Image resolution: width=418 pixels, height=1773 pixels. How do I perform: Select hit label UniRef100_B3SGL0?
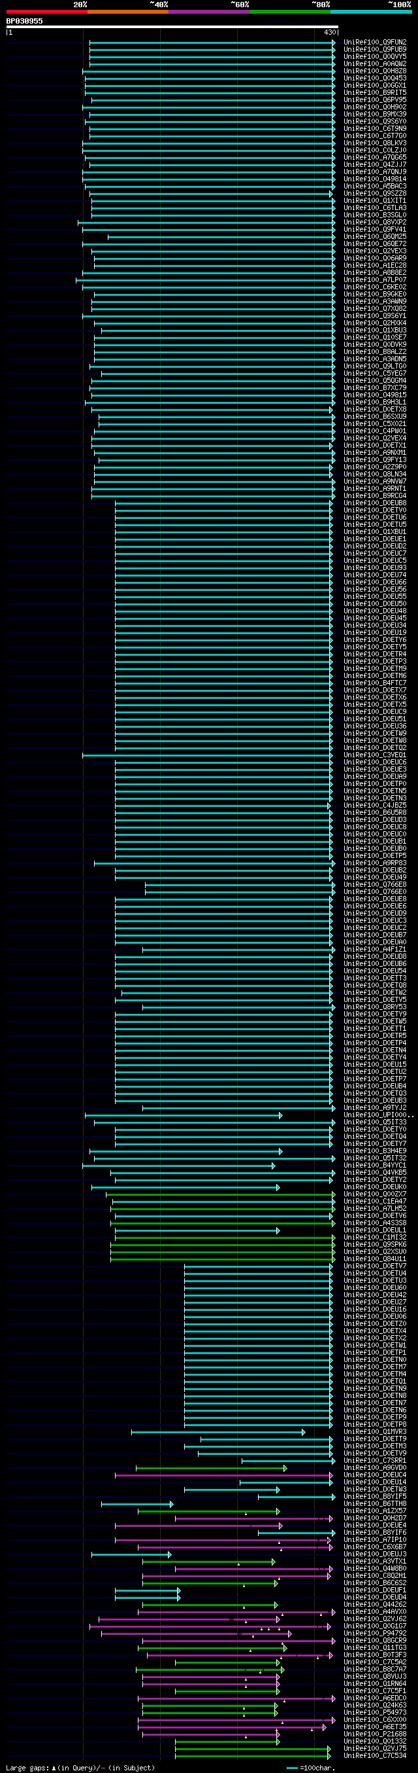coord(375,215)
